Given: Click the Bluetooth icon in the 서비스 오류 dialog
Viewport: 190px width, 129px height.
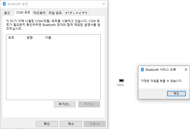Looking at the screenshot, I should [142, 70].
